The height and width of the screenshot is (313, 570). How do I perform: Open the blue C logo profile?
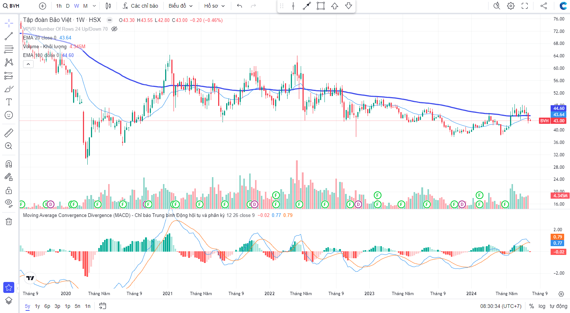click(x=563, y=6)
